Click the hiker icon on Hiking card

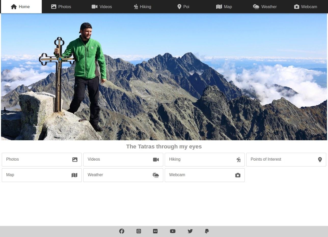(239, 160)
